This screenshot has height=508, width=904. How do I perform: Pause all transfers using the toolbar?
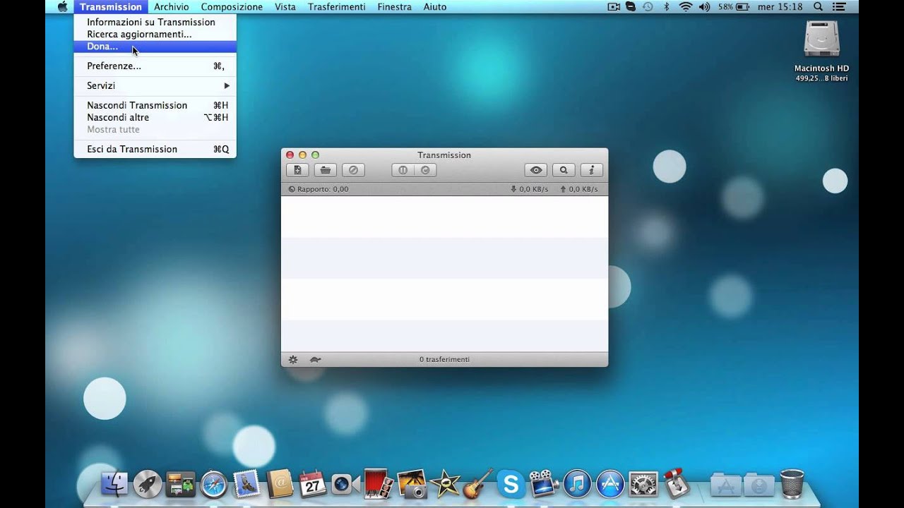click(x=403, y=170)
